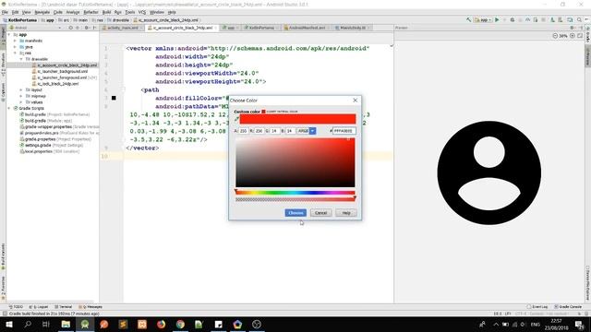Collapse the drawable folder
Screen dimensions: 591x332
click(21, 59)
